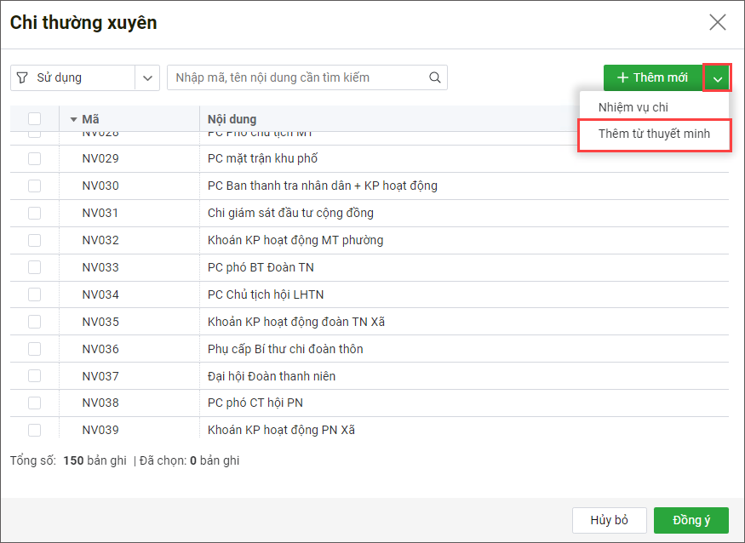Choose Nhiệm vụ chi from menu
This screenshot has height=543, width=745.
pyautogui.click(x=633, y=106)
